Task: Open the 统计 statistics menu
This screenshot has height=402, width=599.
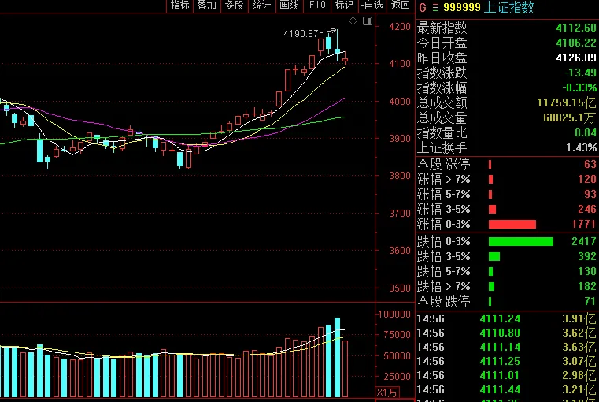Action: click(x=261, y=6)
